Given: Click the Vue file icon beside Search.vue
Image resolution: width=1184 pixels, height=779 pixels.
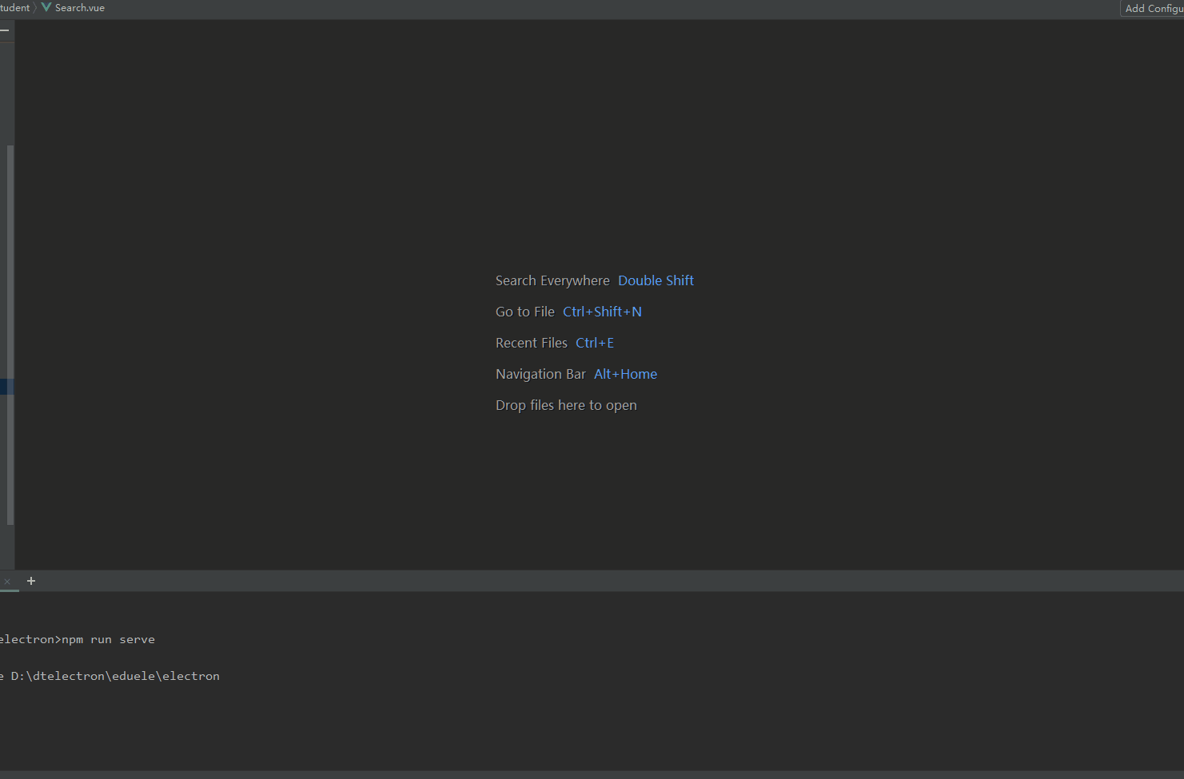Looking at the screenshot, I should (46, 7).
